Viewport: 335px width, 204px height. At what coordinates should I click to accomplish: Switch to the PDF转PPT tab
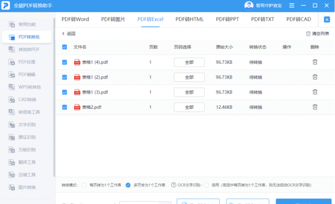tap(227, 20)
